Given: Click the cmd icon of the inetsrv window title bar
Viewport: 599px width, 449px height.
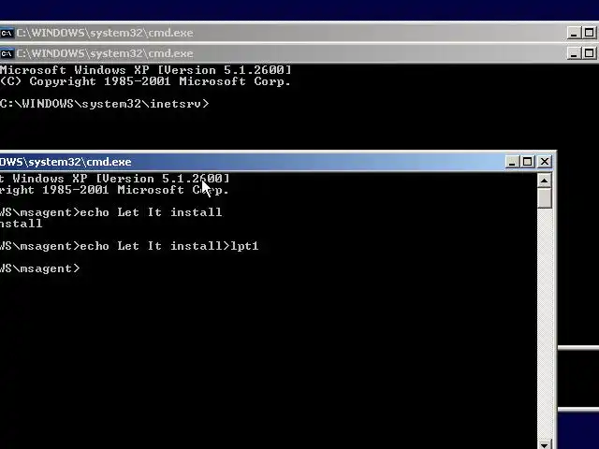Looking at the screenshot, I should (x=7, y=53).
